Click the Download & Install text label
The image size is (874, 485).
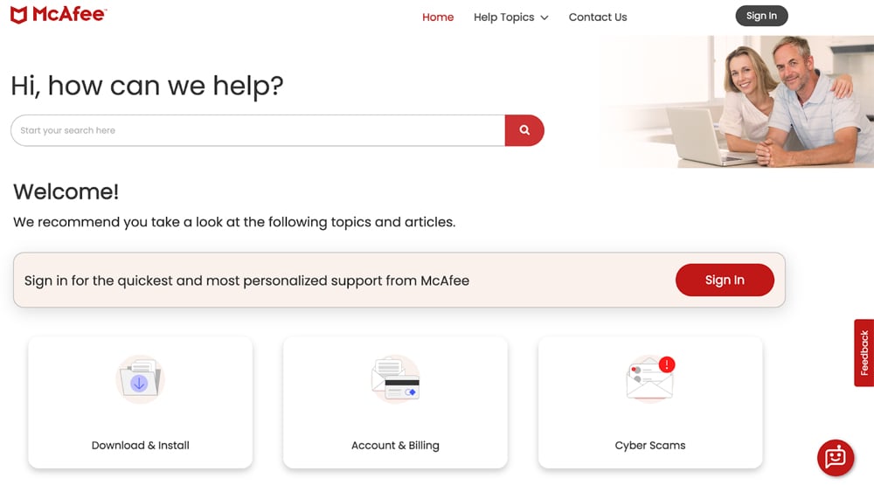tap(140, 445)
